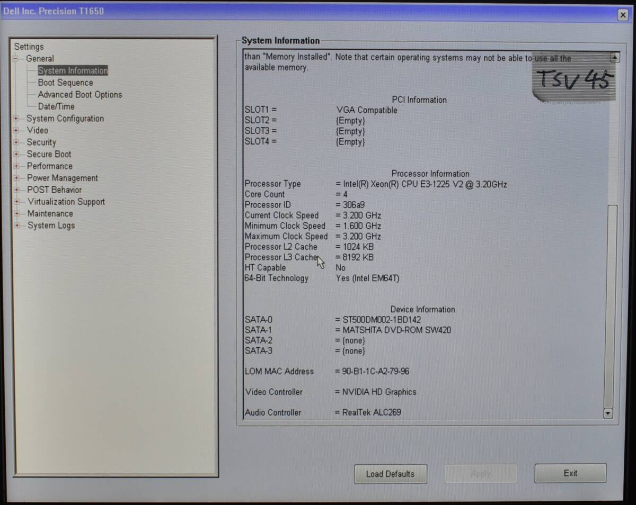Click the scrollbar down arrow
The image size is (636, 505).
[608, 414]
